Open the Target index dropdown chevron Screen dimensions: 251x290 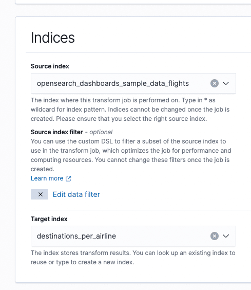tap(226, 236)
